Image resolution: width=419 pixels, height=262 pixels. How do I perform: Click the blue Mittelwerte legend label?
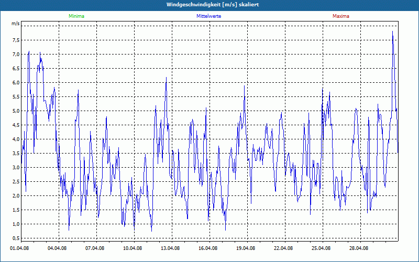tap(208, 16)
